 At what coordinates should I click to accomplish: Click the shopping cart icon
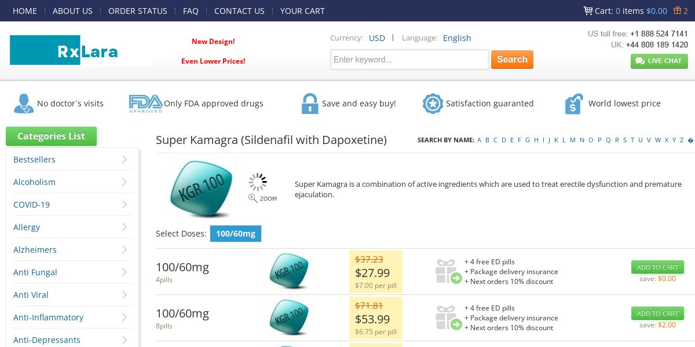click(588, 10)
